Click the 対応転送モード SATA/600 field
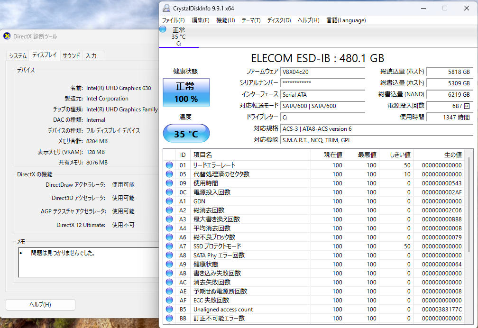This screenshot has width=478, height=328. pyautogui.click(x=322, y=106)
